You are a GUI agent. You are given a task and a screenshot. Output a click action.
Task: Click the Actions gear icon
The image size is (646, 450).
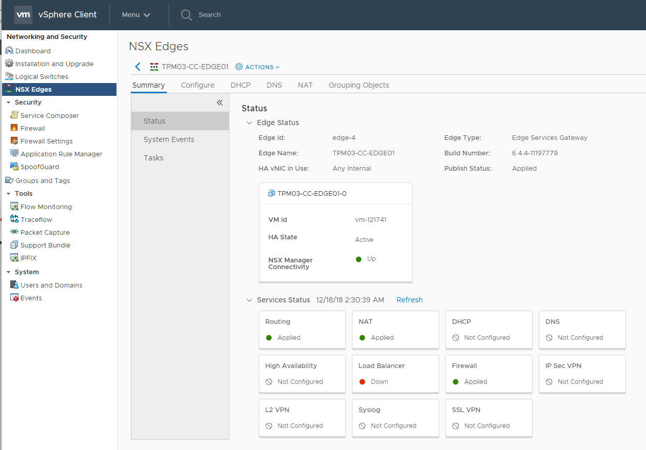point(239,67)
